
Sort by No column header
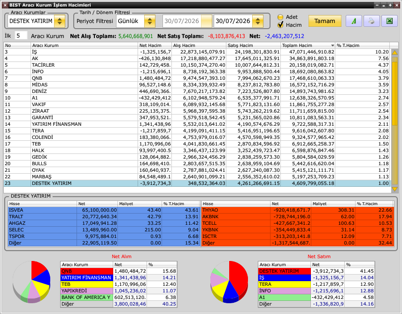[x=17, y=46]
